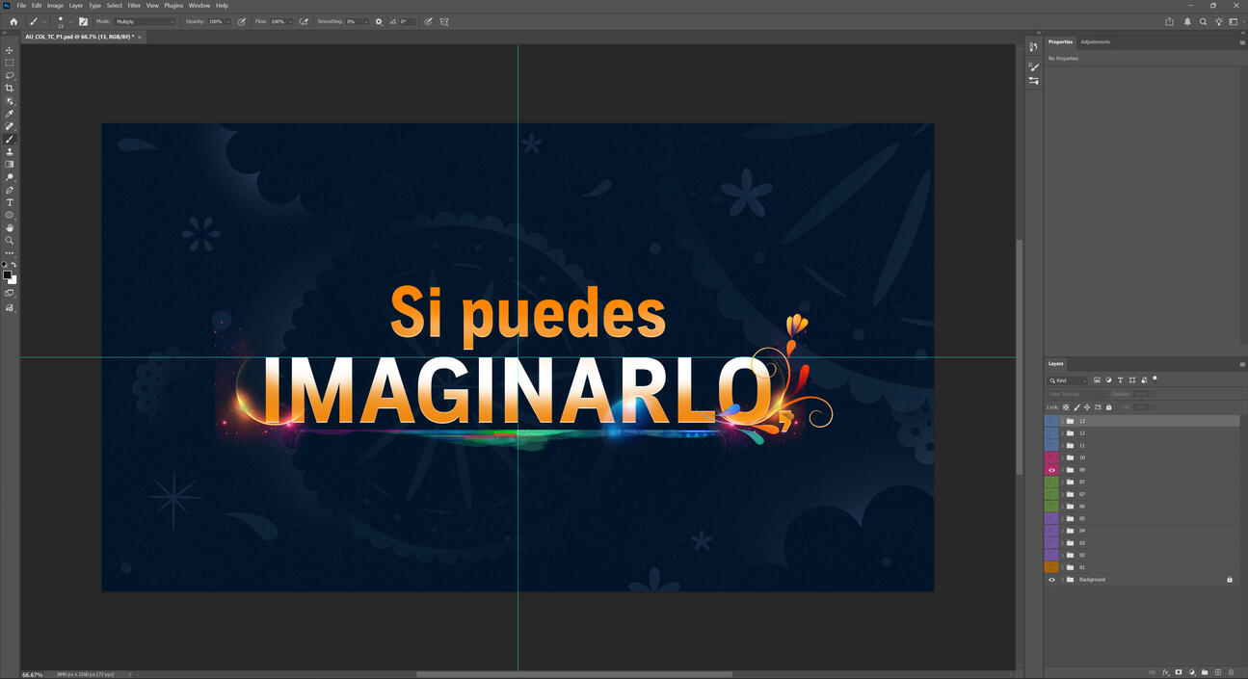Select the Zoom tool
The height and width of the screenshot is (679, 1248).
click(x=10, y=241)
